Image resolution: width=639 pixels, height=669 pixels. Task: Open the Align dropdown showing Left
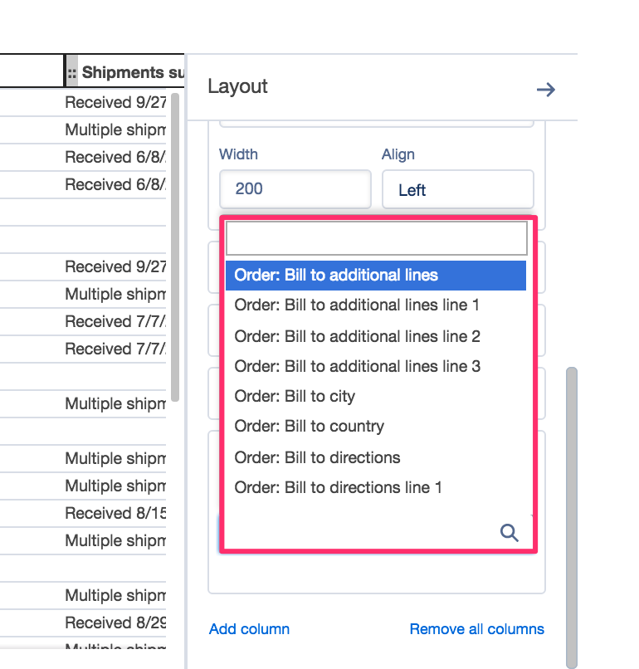tap(458, 189)
